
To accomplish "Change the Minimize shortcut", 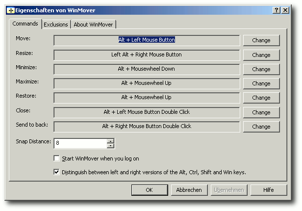I will pos(261,69).
